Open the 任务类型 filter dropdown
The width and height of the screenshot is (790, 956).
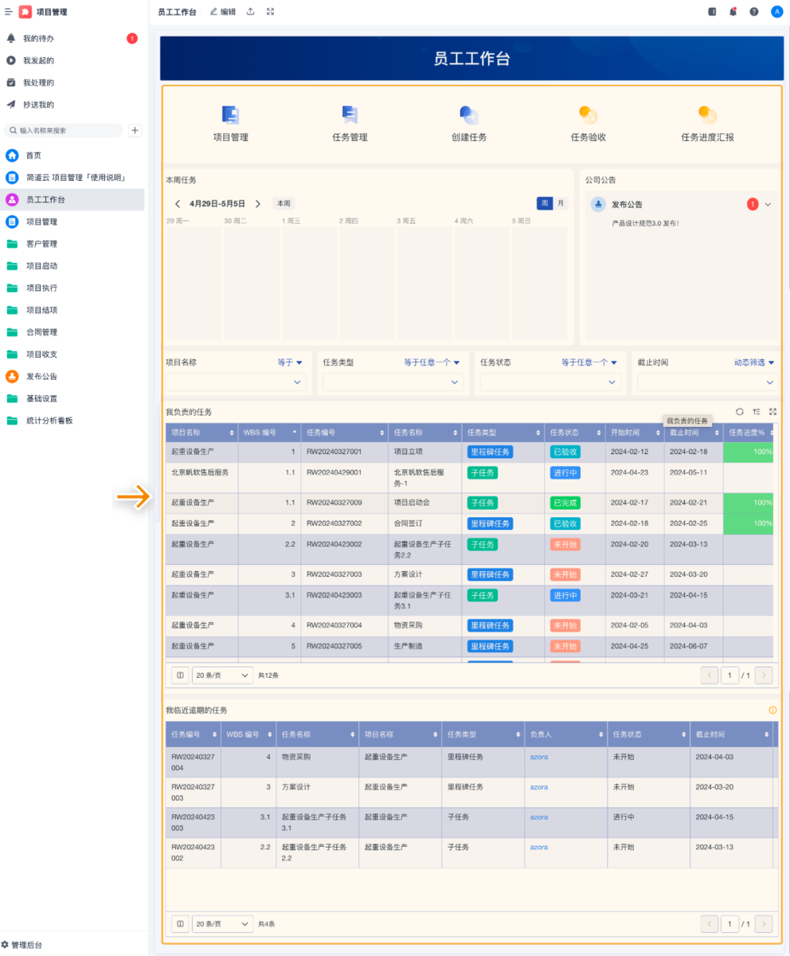[392, 382]
